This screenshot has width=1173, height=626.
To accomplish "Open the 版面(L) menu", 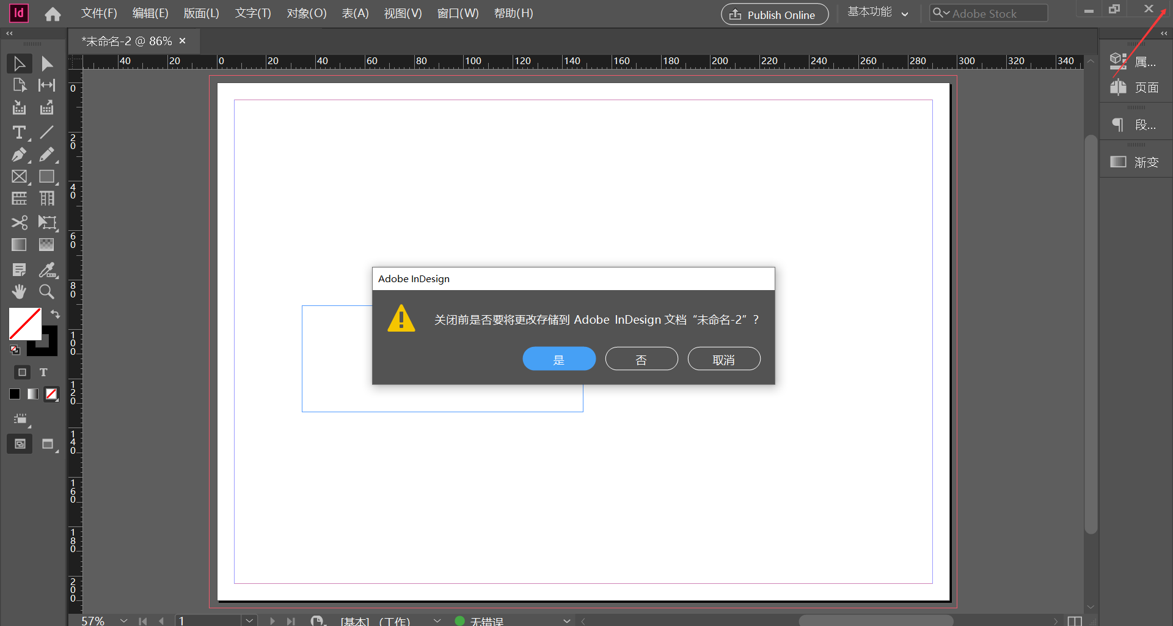I will pos(201,13).
